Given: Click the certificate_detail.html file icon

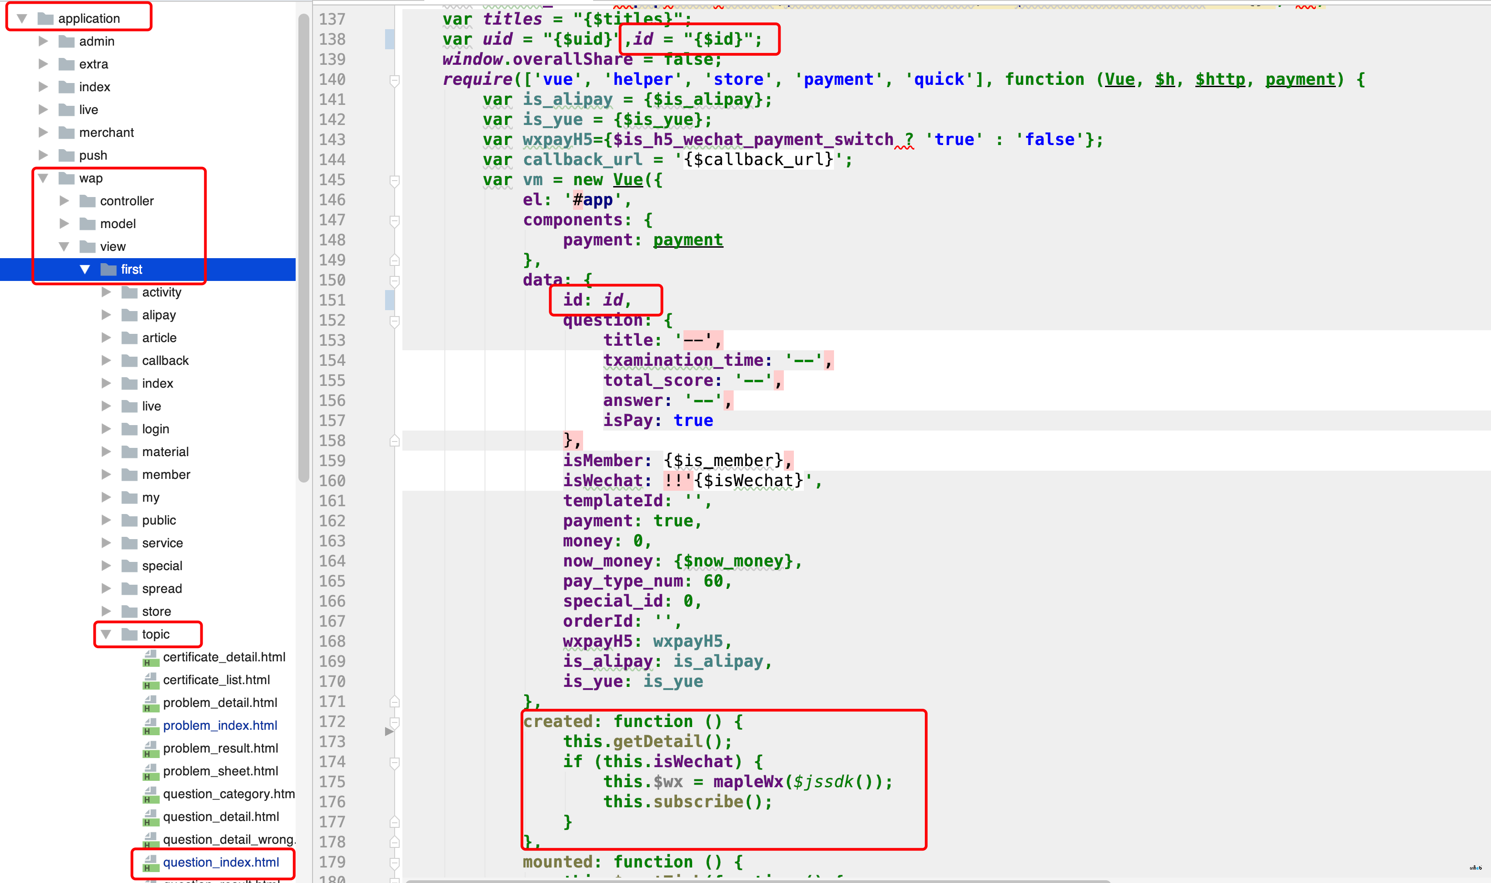Looking at the screenshot, I should click(x=151, y=658).
